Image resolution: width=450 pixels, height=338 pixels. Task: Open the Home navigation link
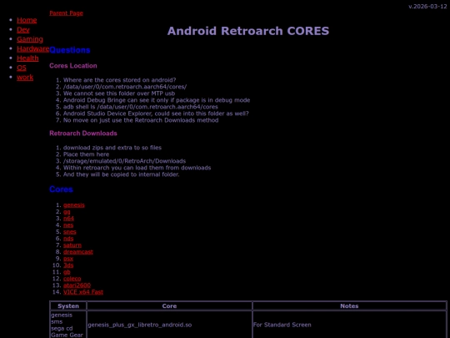point(27,20)
